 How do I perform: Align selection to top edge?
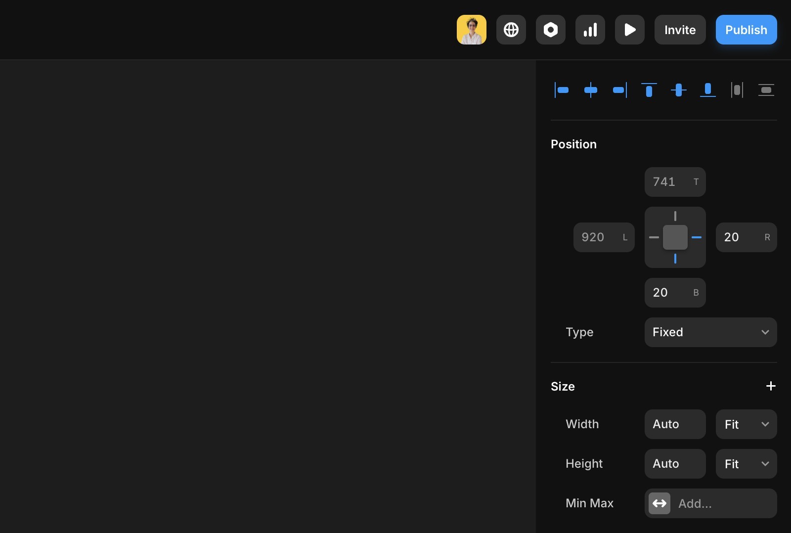[x=649, y=90]
